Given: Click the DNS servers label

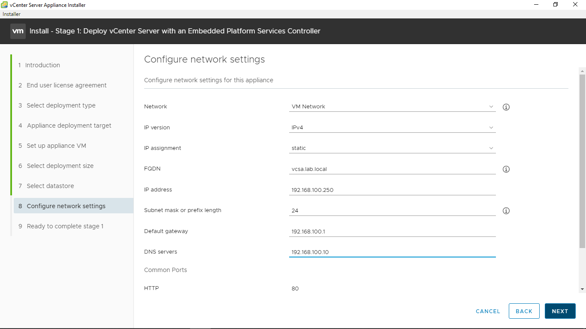Looking at the screenshot, I should (160, 252).
